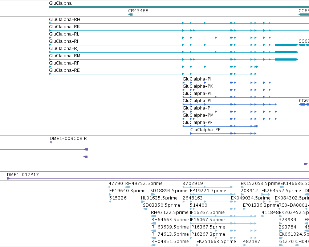309x247 pixels.
Task: Select the RH64663.5prime EST label
Action: tap(170, 220)
